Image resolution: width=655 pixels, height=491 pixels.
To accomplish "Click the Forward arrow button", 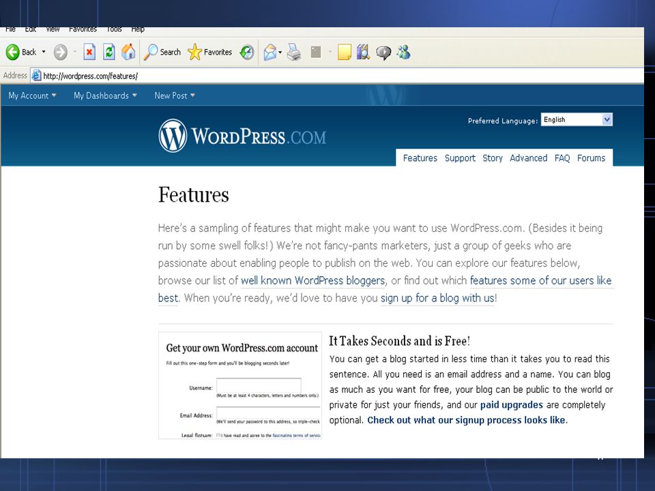I will pos(61,53).
